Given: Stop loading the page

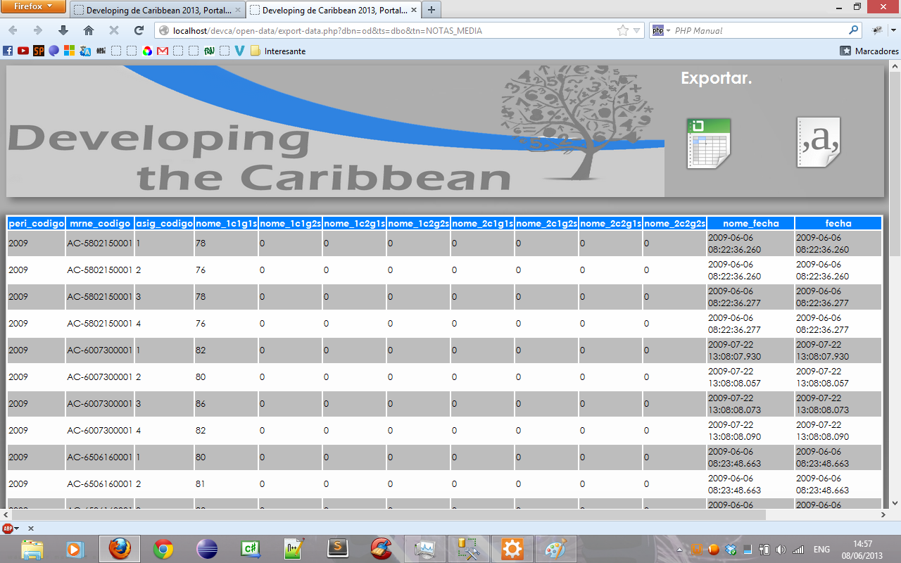Looking at the screenshot, I should [x=114, y=30].
